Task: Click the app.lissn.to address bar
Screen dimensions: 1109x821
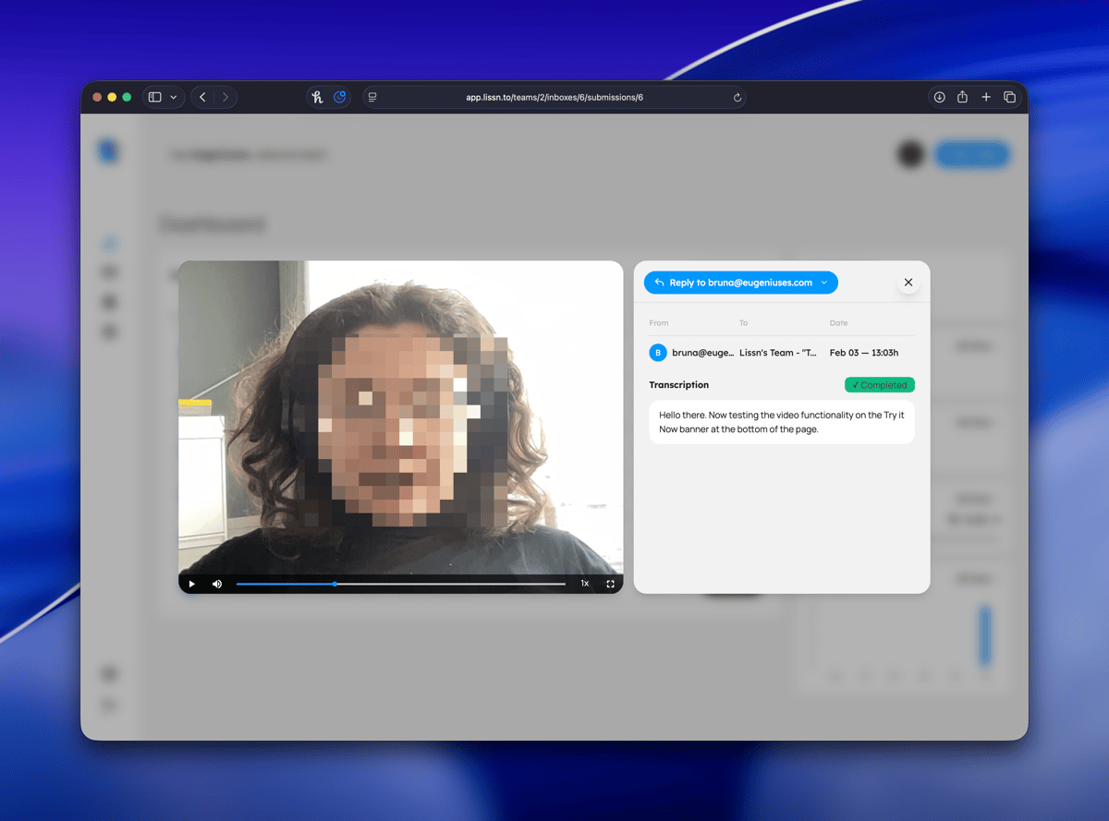Action: [554, 97]
